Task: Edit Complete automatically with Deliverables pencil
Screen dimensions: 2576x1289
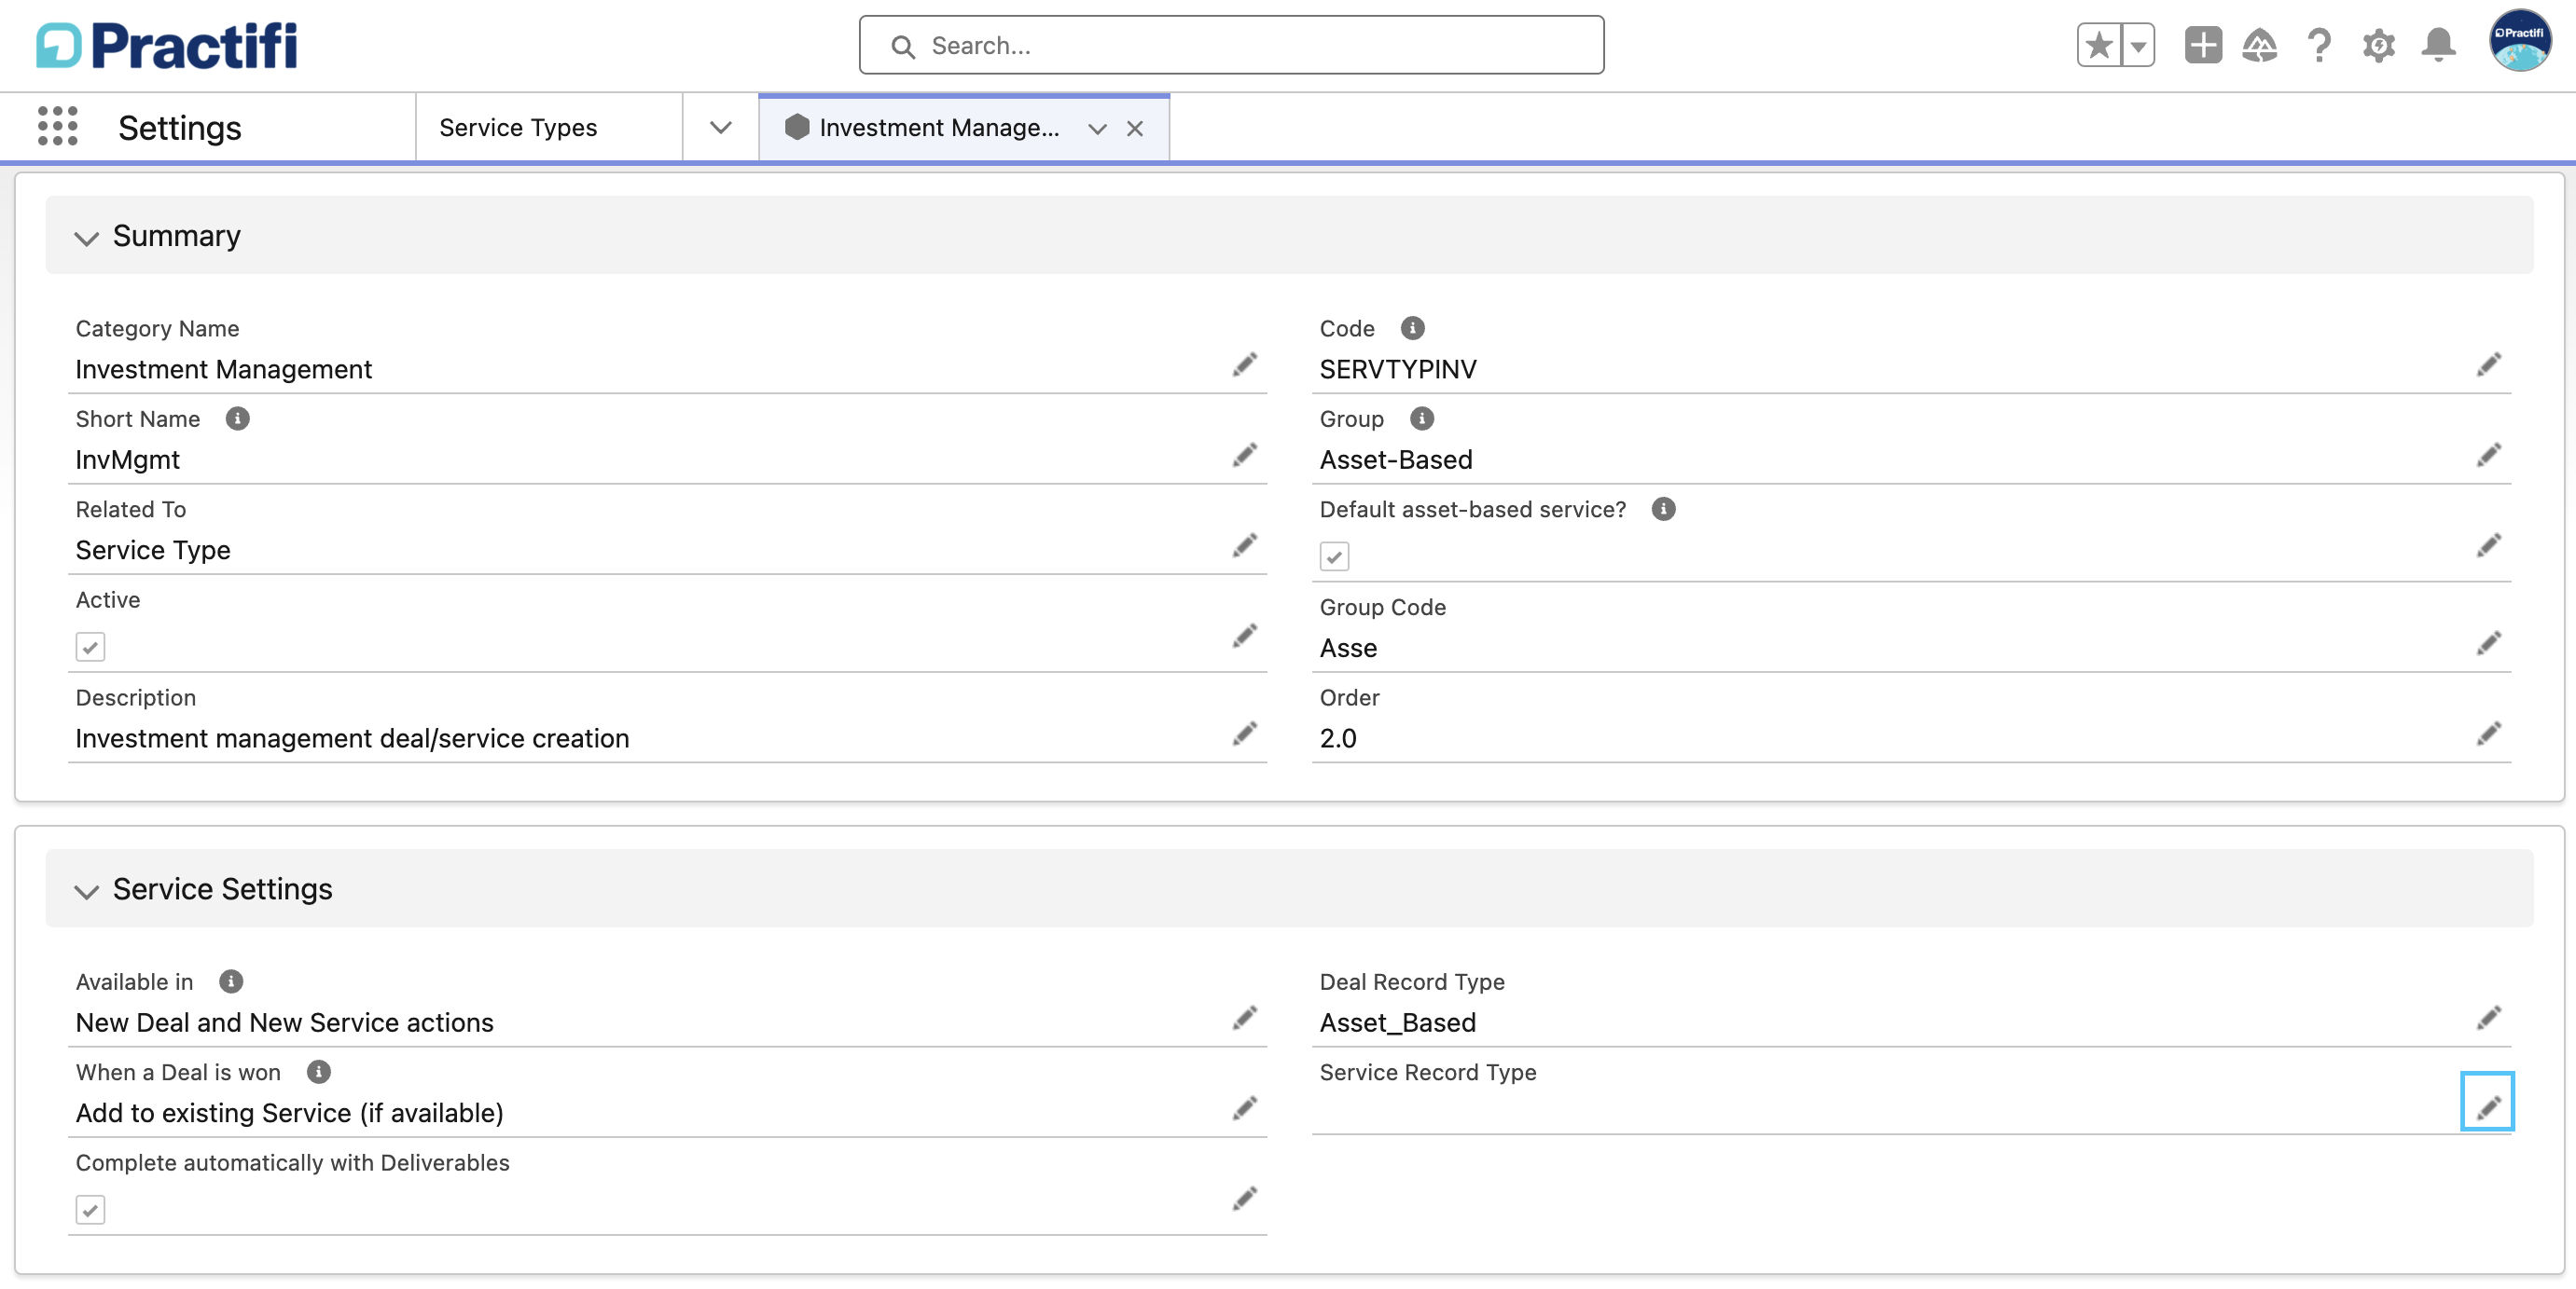Action: pos(1244,1200)
